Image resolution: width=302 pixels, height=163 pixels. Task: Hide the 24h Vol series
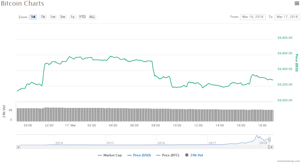[x=194, y=155]
